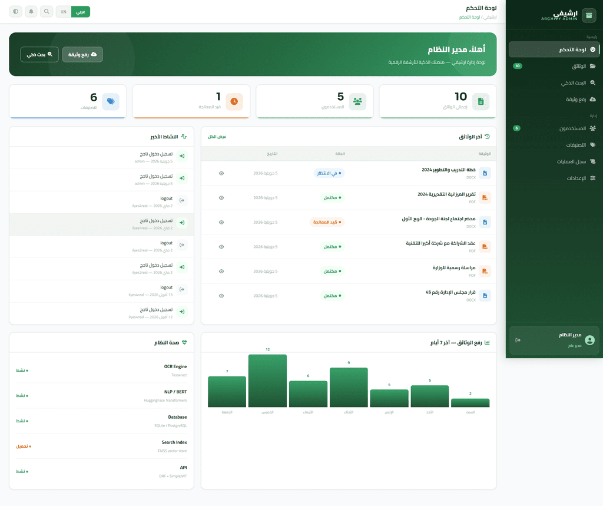The height and width of the screenshot is (506, 603).
Task: Click عرض الكل link
Action: coord(217,137)
